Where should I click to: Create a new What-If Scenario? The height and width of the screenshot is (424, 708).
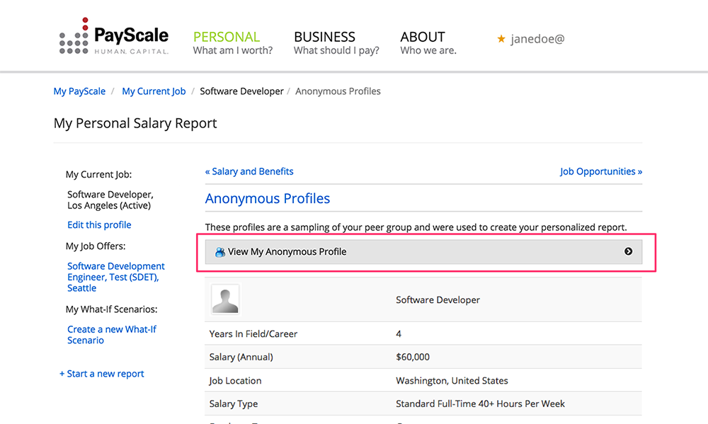pos(112,335)
